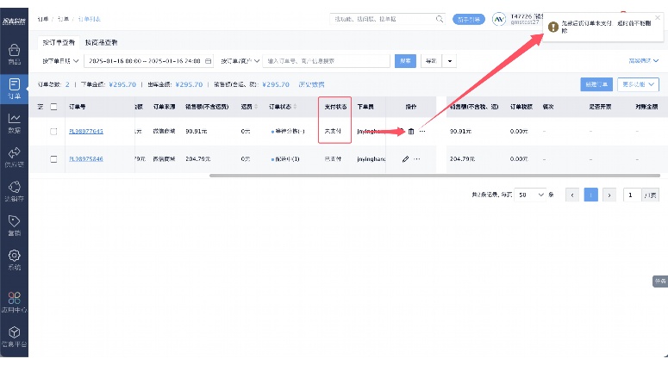Open the 更多功能 more functions dropdown

tap(638, 84)
